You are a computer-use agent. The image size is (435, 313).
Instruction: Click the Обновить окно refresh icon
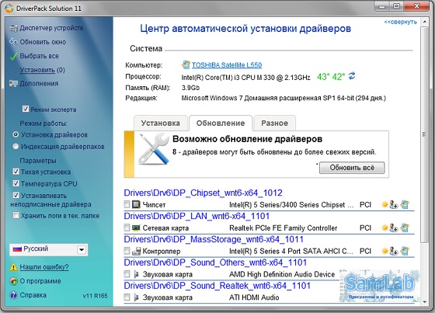[x=13, y=42]
